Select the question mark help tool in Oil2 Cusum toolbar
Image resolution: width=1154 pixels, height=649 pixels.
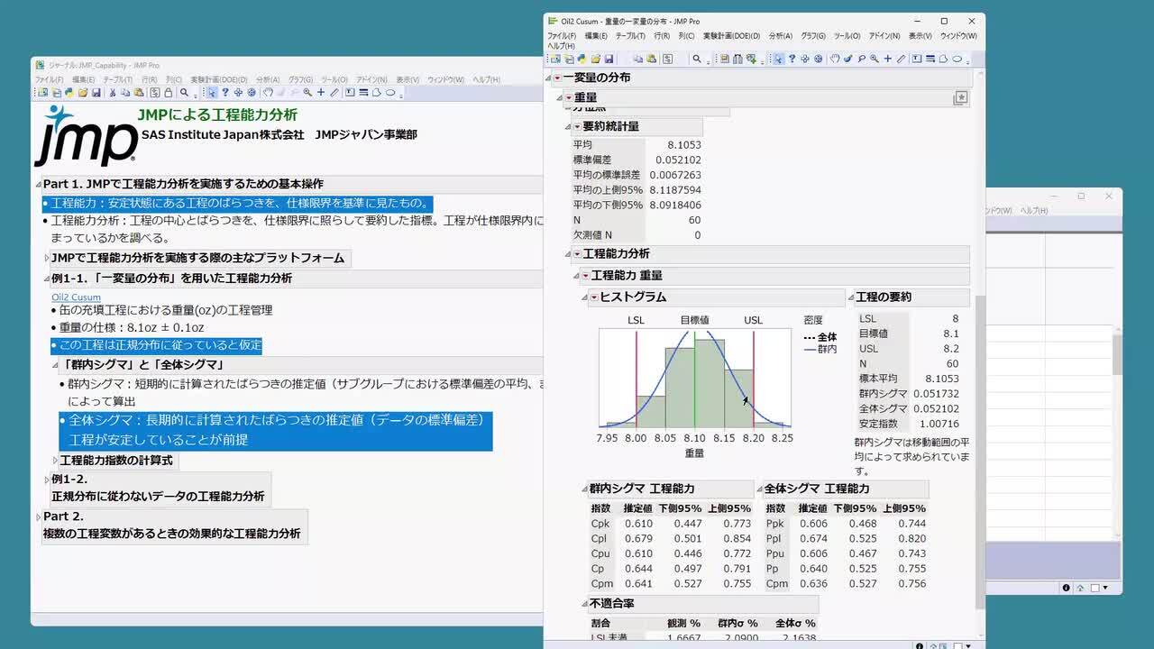(792, 59)
